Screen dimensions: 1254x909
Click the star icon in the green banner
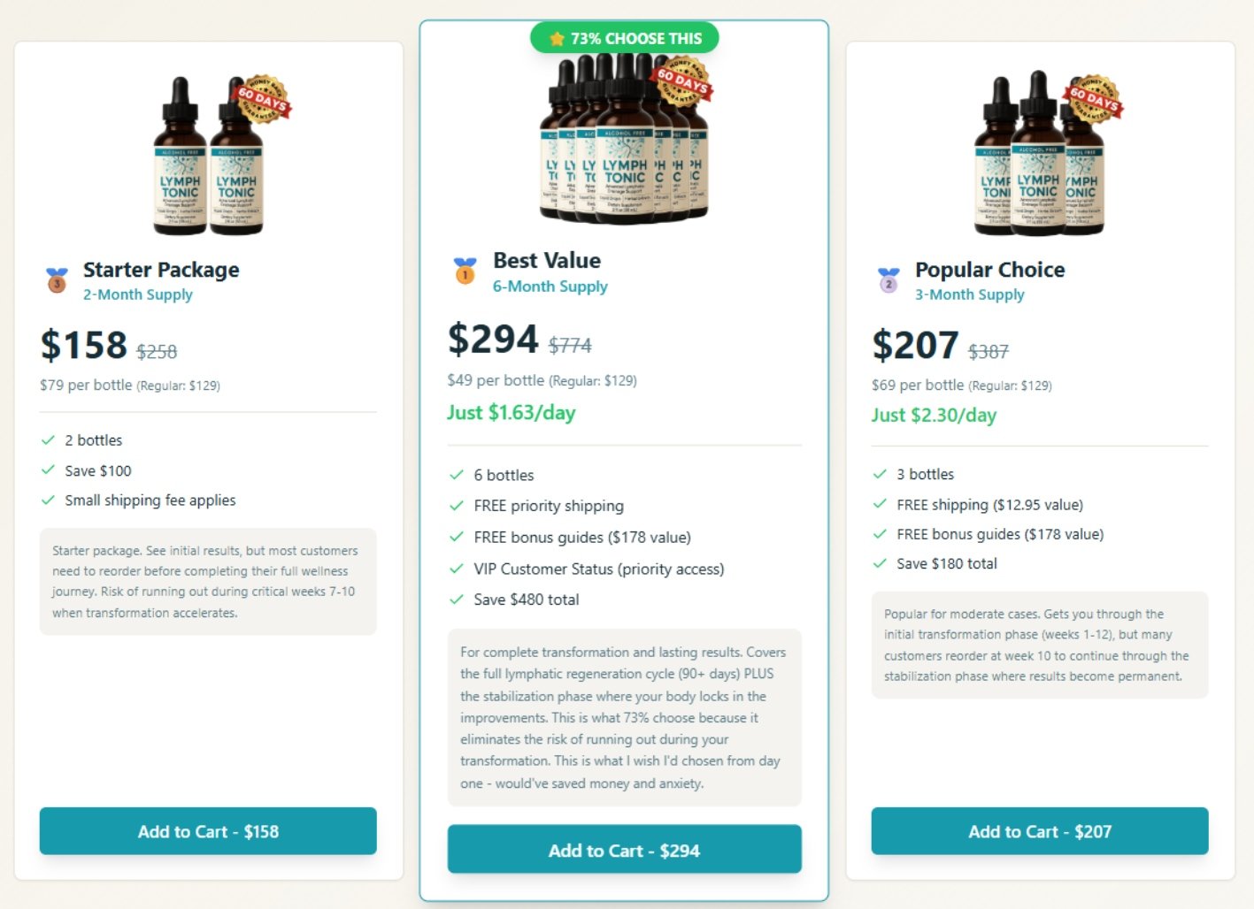click(556, 38)
